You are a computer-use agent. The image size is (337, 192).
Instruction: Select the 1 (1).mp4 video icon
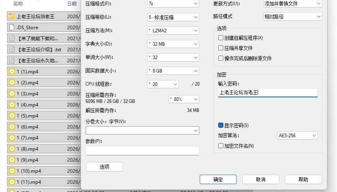12,71
